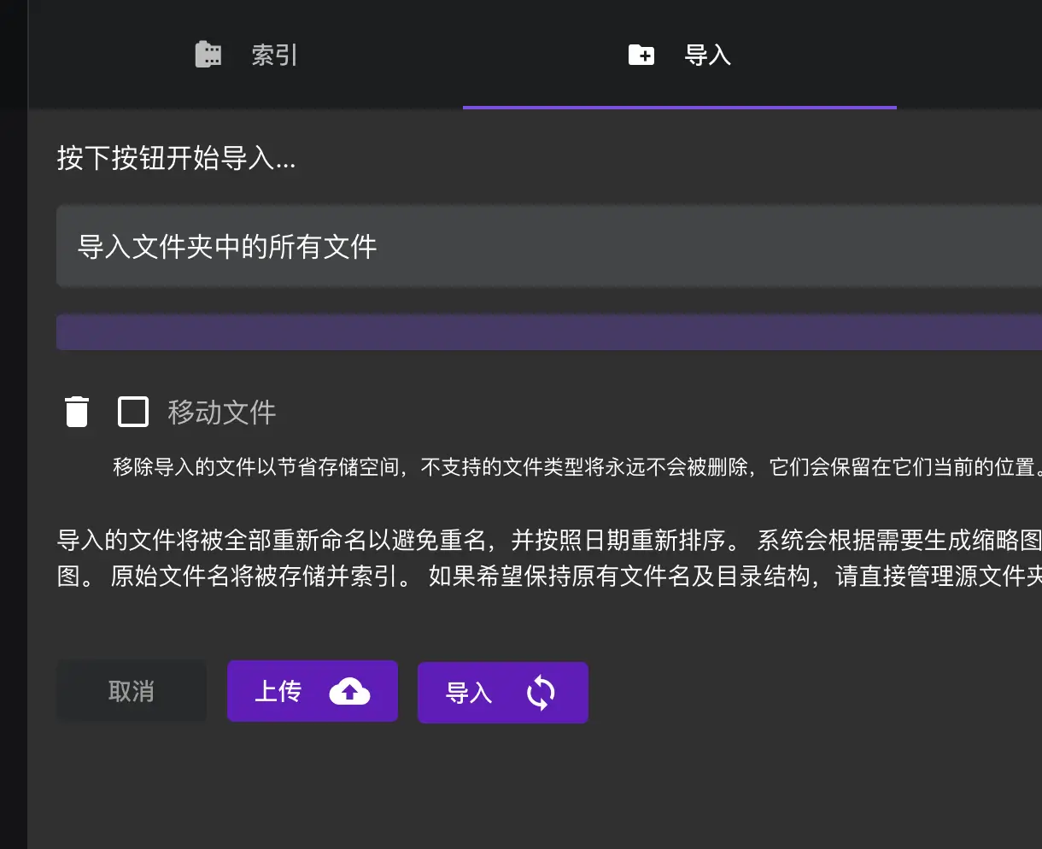Open the 导入文件夹中的所有文件 folder dropdown

(x=549, y=247)
